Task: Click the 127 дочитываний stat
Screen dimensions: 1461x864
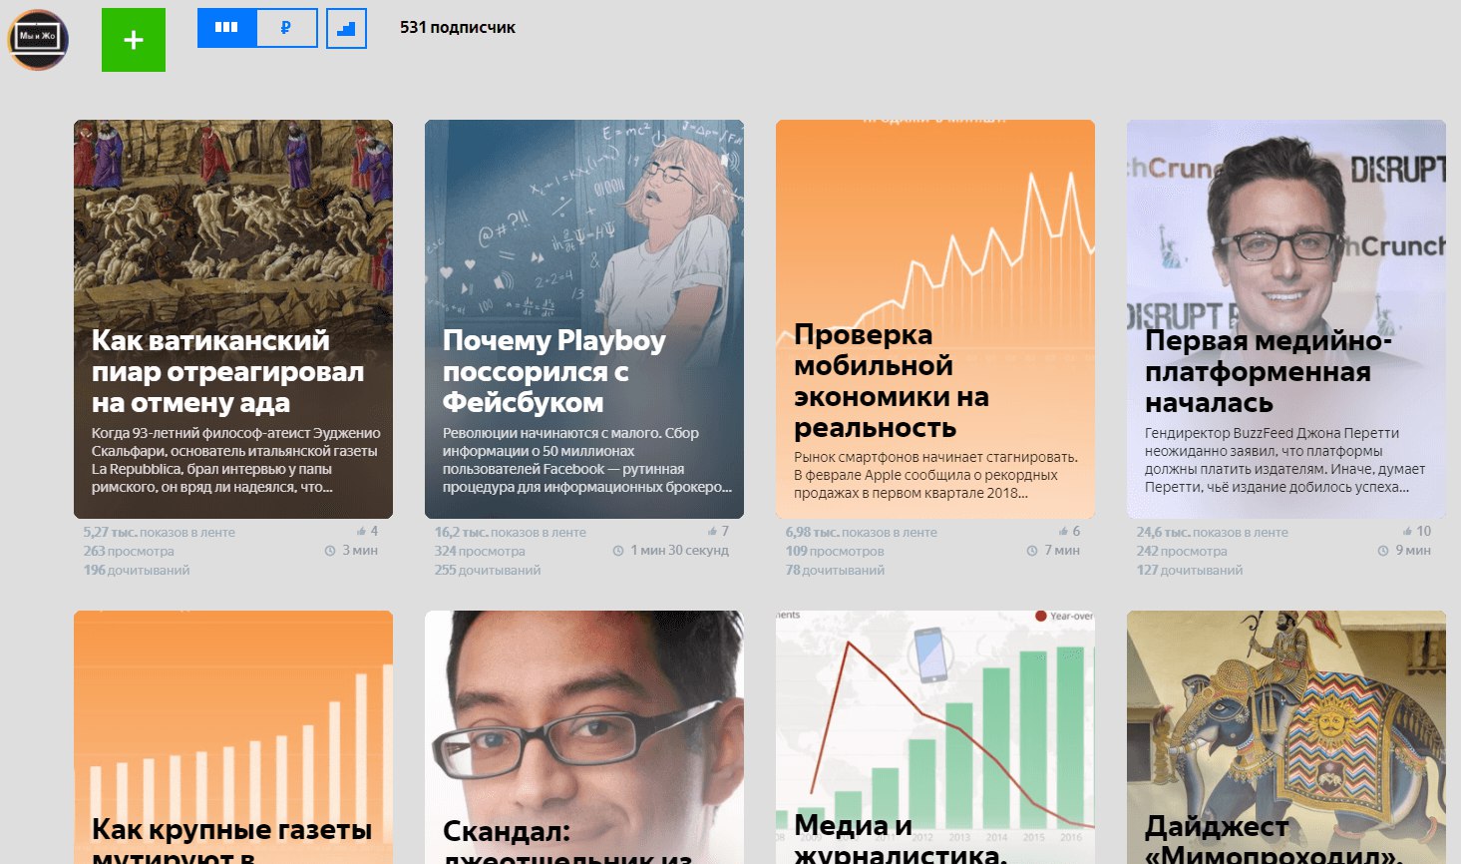Action: [x=1190, y=570]
